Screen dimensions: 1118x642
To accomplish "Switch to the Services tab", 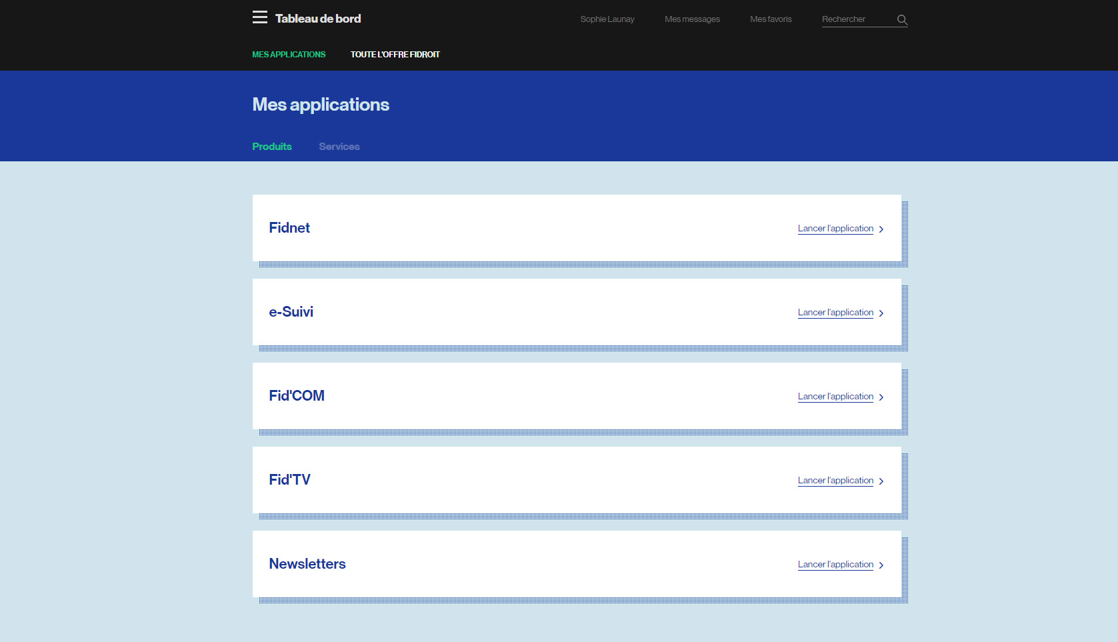I will (x=339, y=147).
